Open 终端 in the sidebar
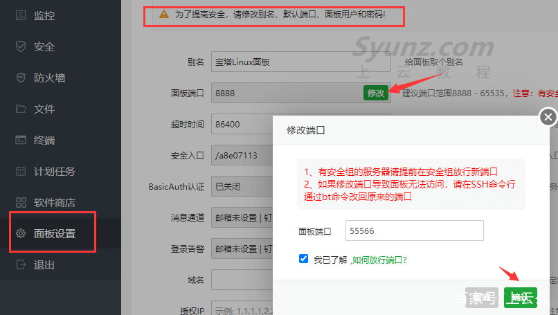558x315 pixels. point(44,140)
